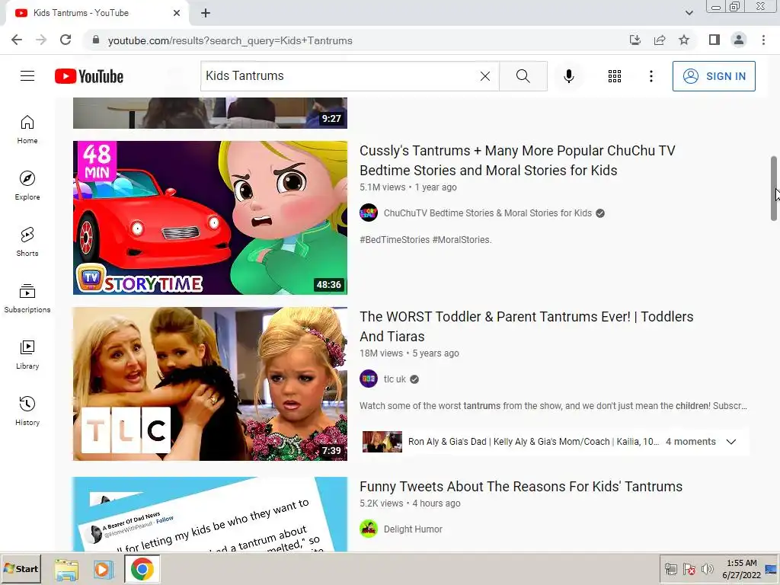
Task: Reload the page
Action: click(x=66, y=40)
